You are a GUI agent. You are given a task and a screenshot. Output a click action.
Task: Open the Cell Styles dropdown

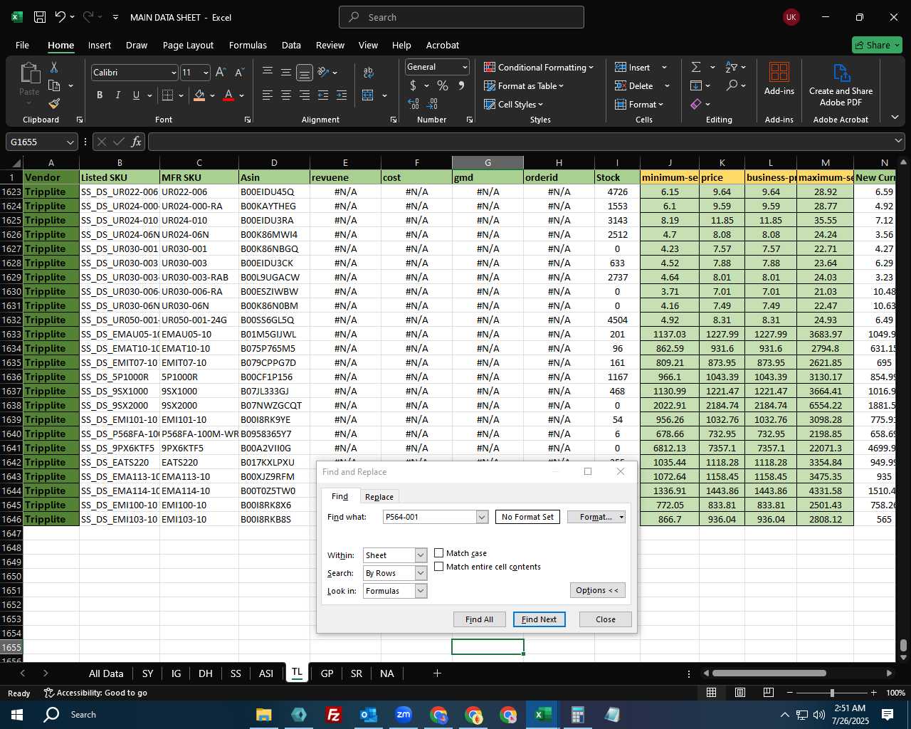point(514,104)
